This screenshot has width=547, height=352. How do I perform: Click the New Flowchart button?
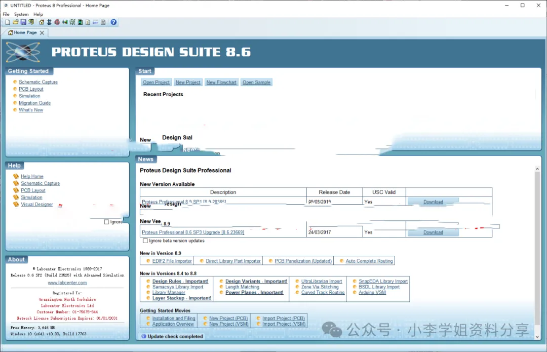[221, 83]
